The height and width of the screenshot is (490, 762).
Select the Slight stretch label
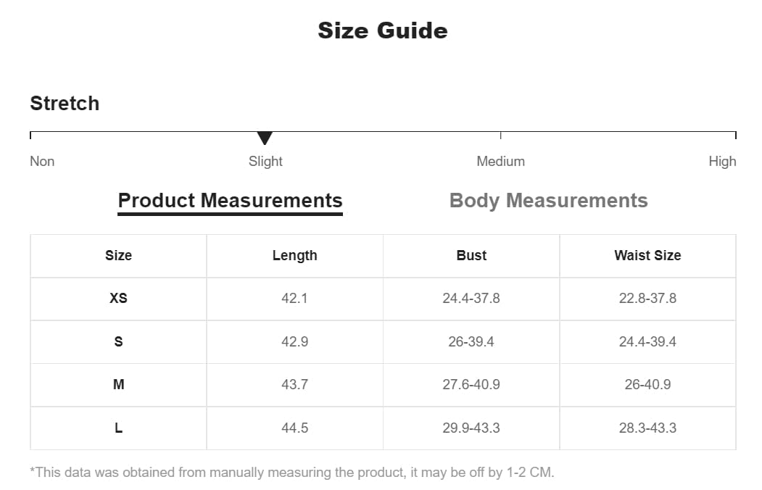[265, 161]
